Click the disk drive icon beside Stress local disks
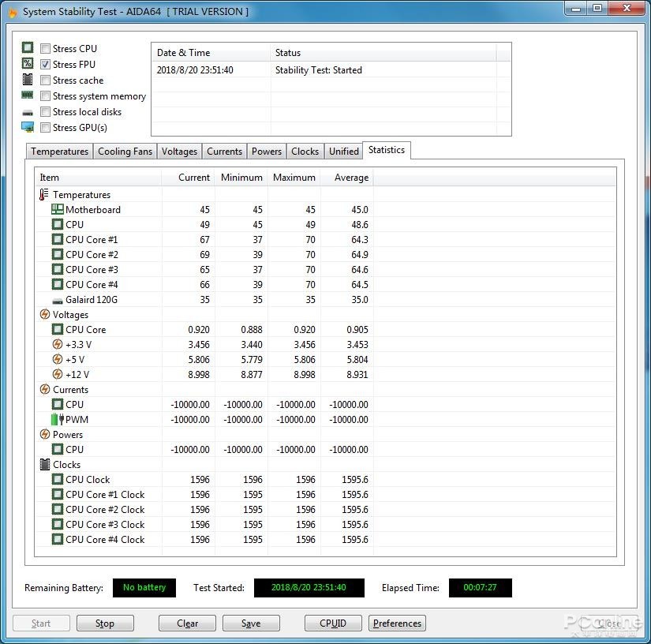Screen dimensions: 651x644 coord(28,113)
